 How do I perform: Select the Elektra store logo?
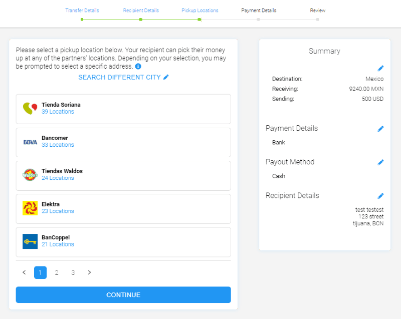tap(29, 208)
